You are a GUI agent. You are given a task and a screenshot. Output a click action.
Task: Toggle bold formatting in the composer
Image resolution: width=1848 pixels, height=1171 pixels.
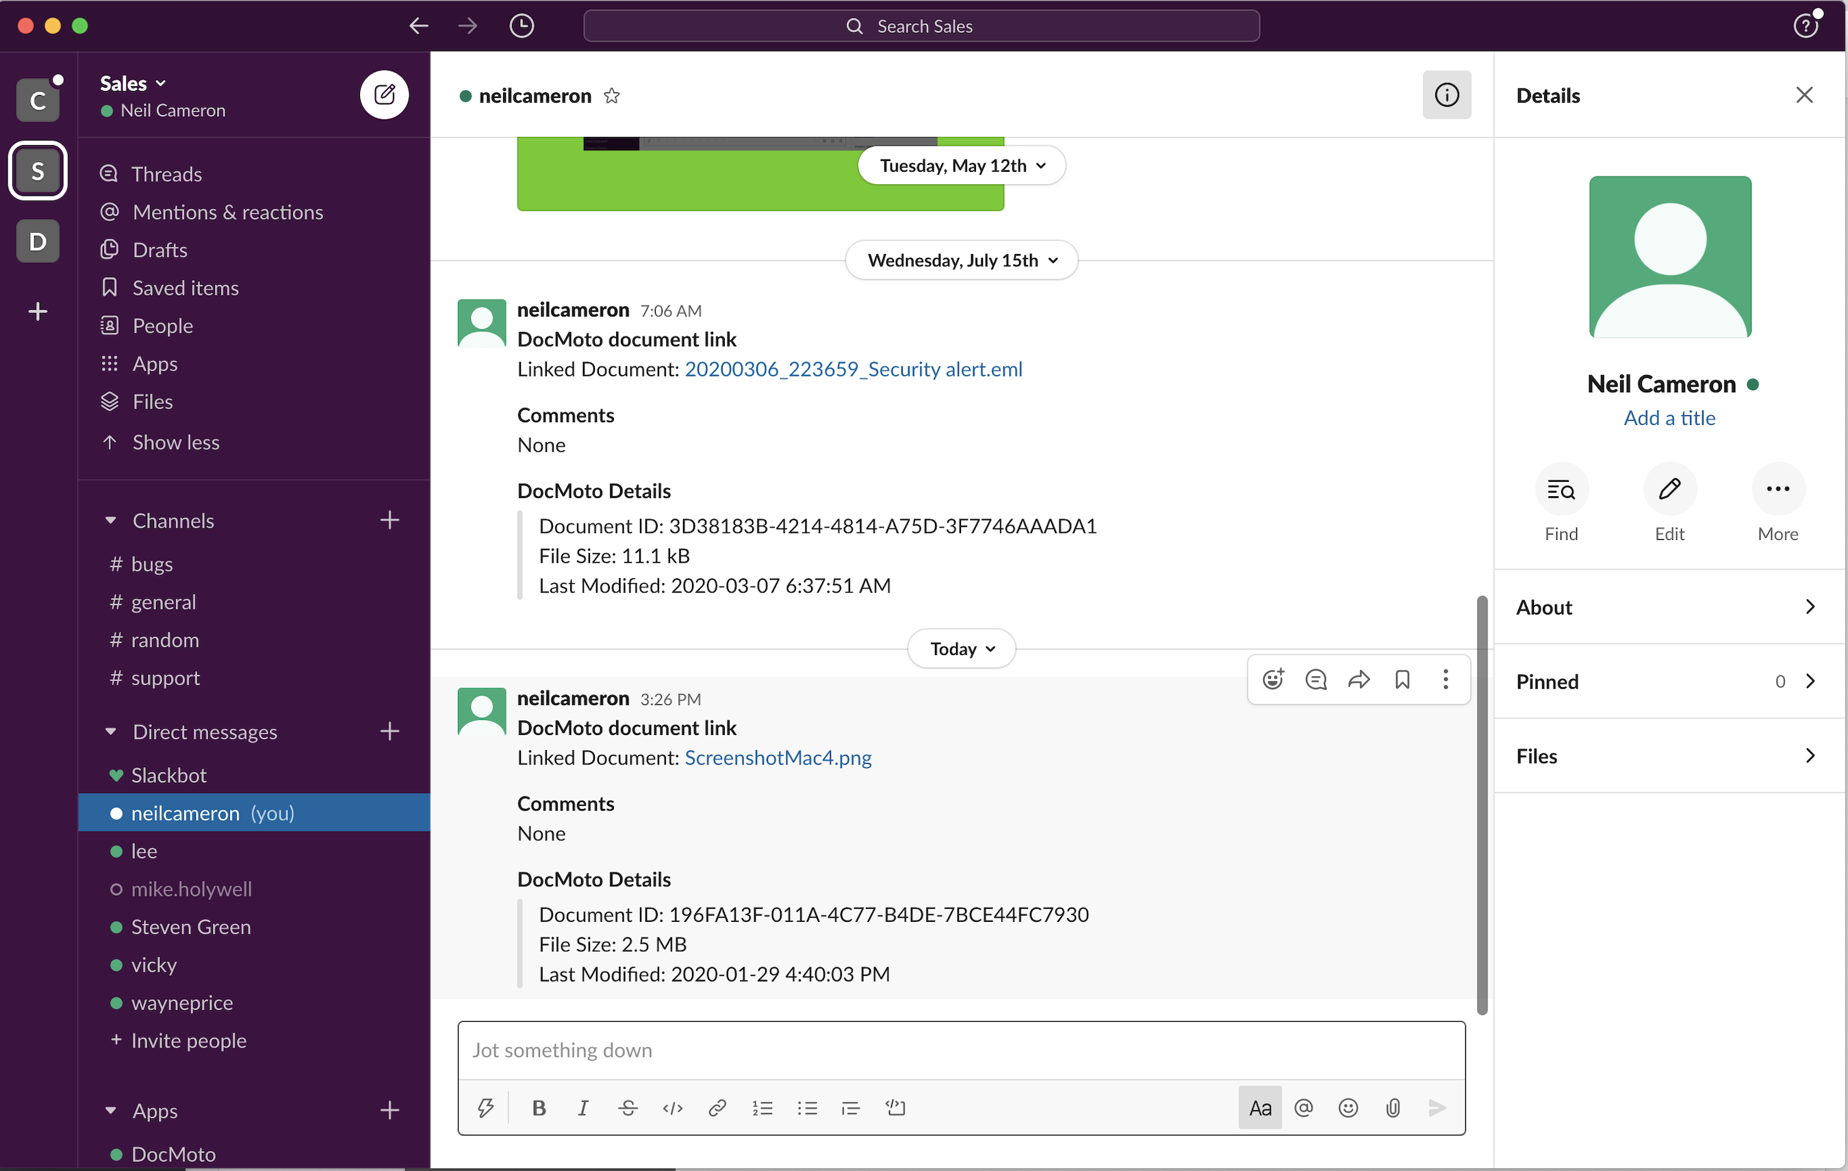539,1107
